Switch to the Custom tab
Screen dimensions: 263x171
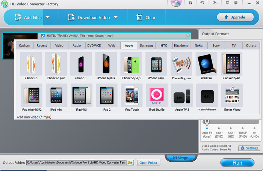pyautogui.click(x=24, y=45)
